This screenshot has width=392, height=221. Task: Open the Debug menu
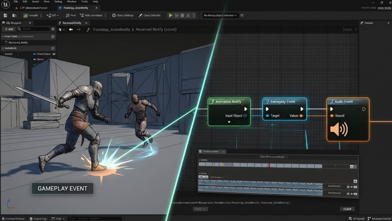(58, 2)
